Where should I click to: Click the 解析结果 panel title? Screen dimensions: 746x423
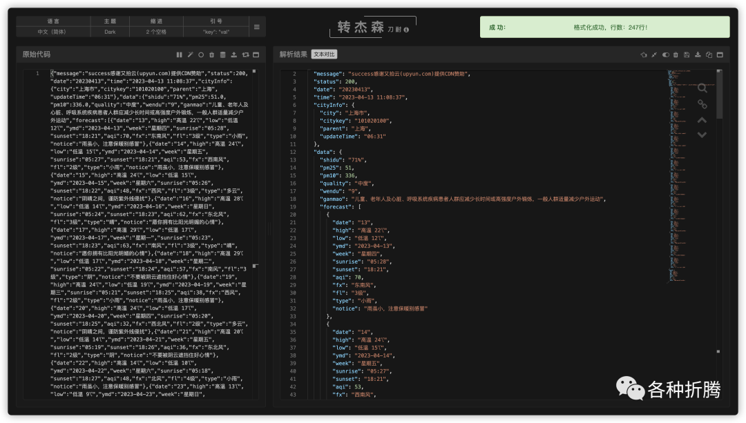[x=293, y=55]
